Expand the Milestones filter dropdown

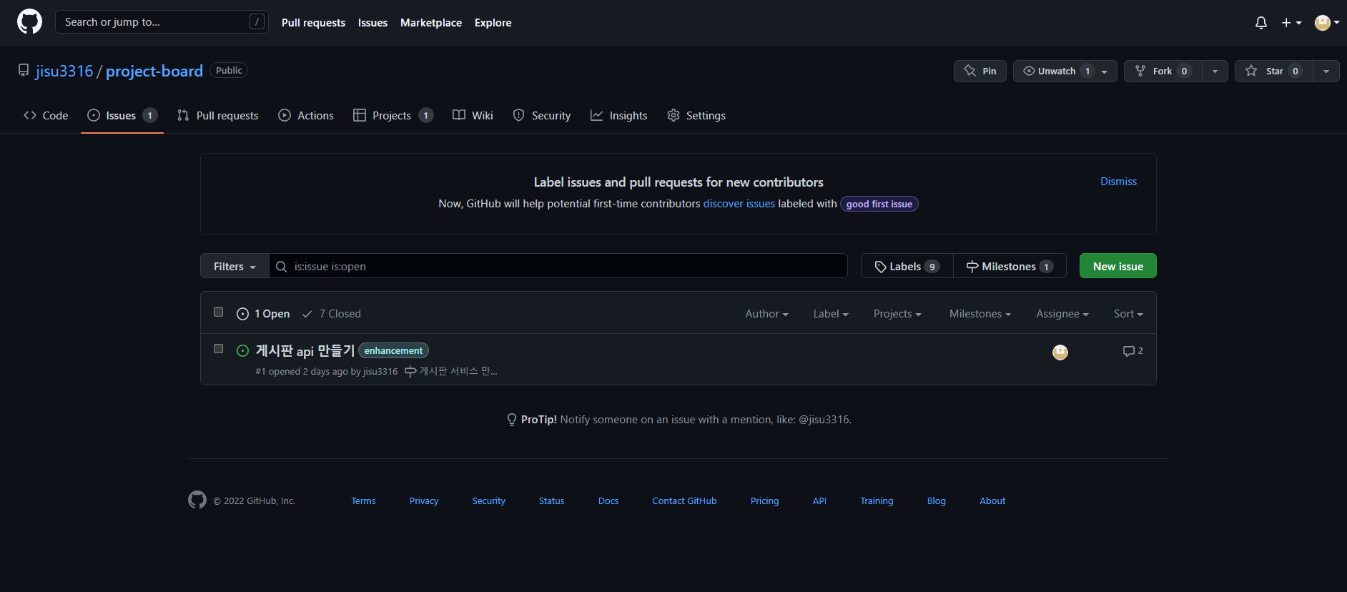pos(980,314)
